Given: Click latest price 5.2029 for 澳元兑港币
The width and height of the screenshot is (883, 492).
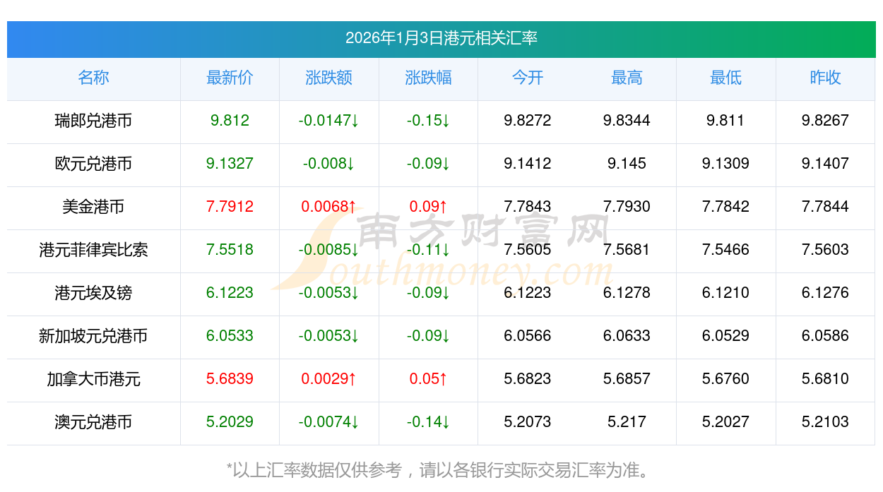Looking at the screenshot, I should point(230,422).
